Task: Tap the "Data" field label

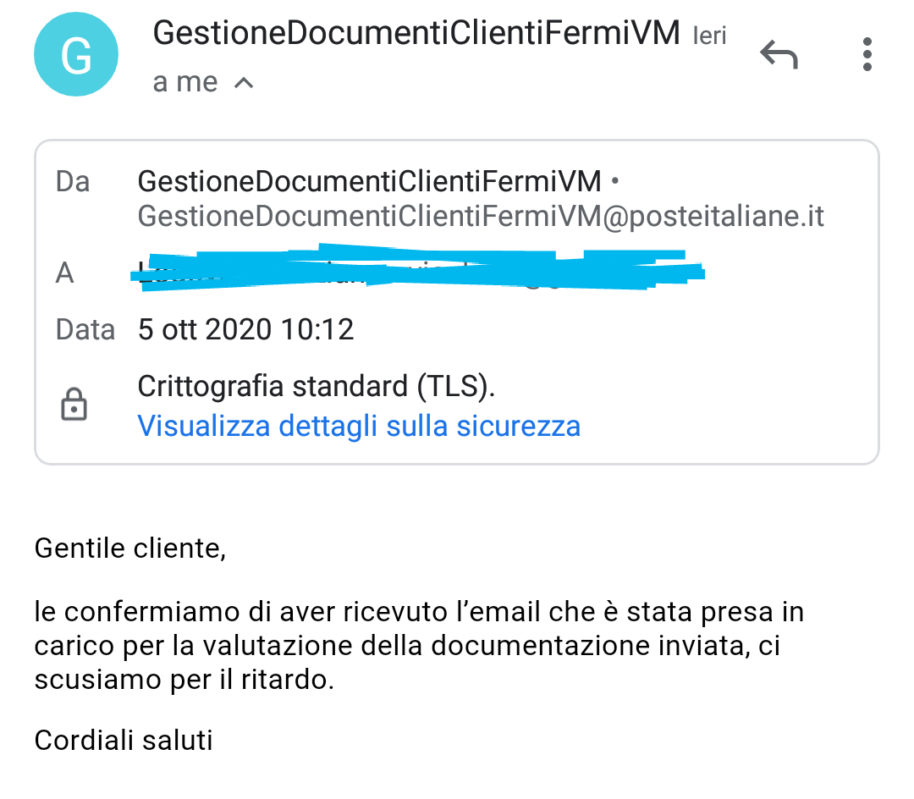Action: click(85, 328)
